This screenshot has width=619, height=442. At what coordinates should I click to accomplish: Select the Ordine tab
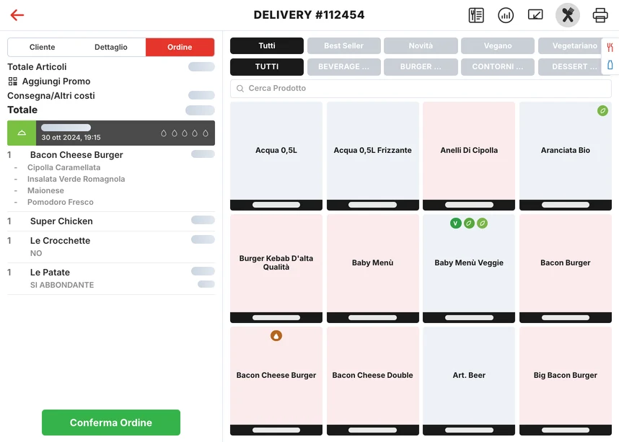coord(180,47)
